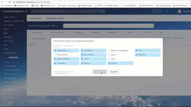Switch to the 'Деталізація дзвінків' tab

[55, 18]
